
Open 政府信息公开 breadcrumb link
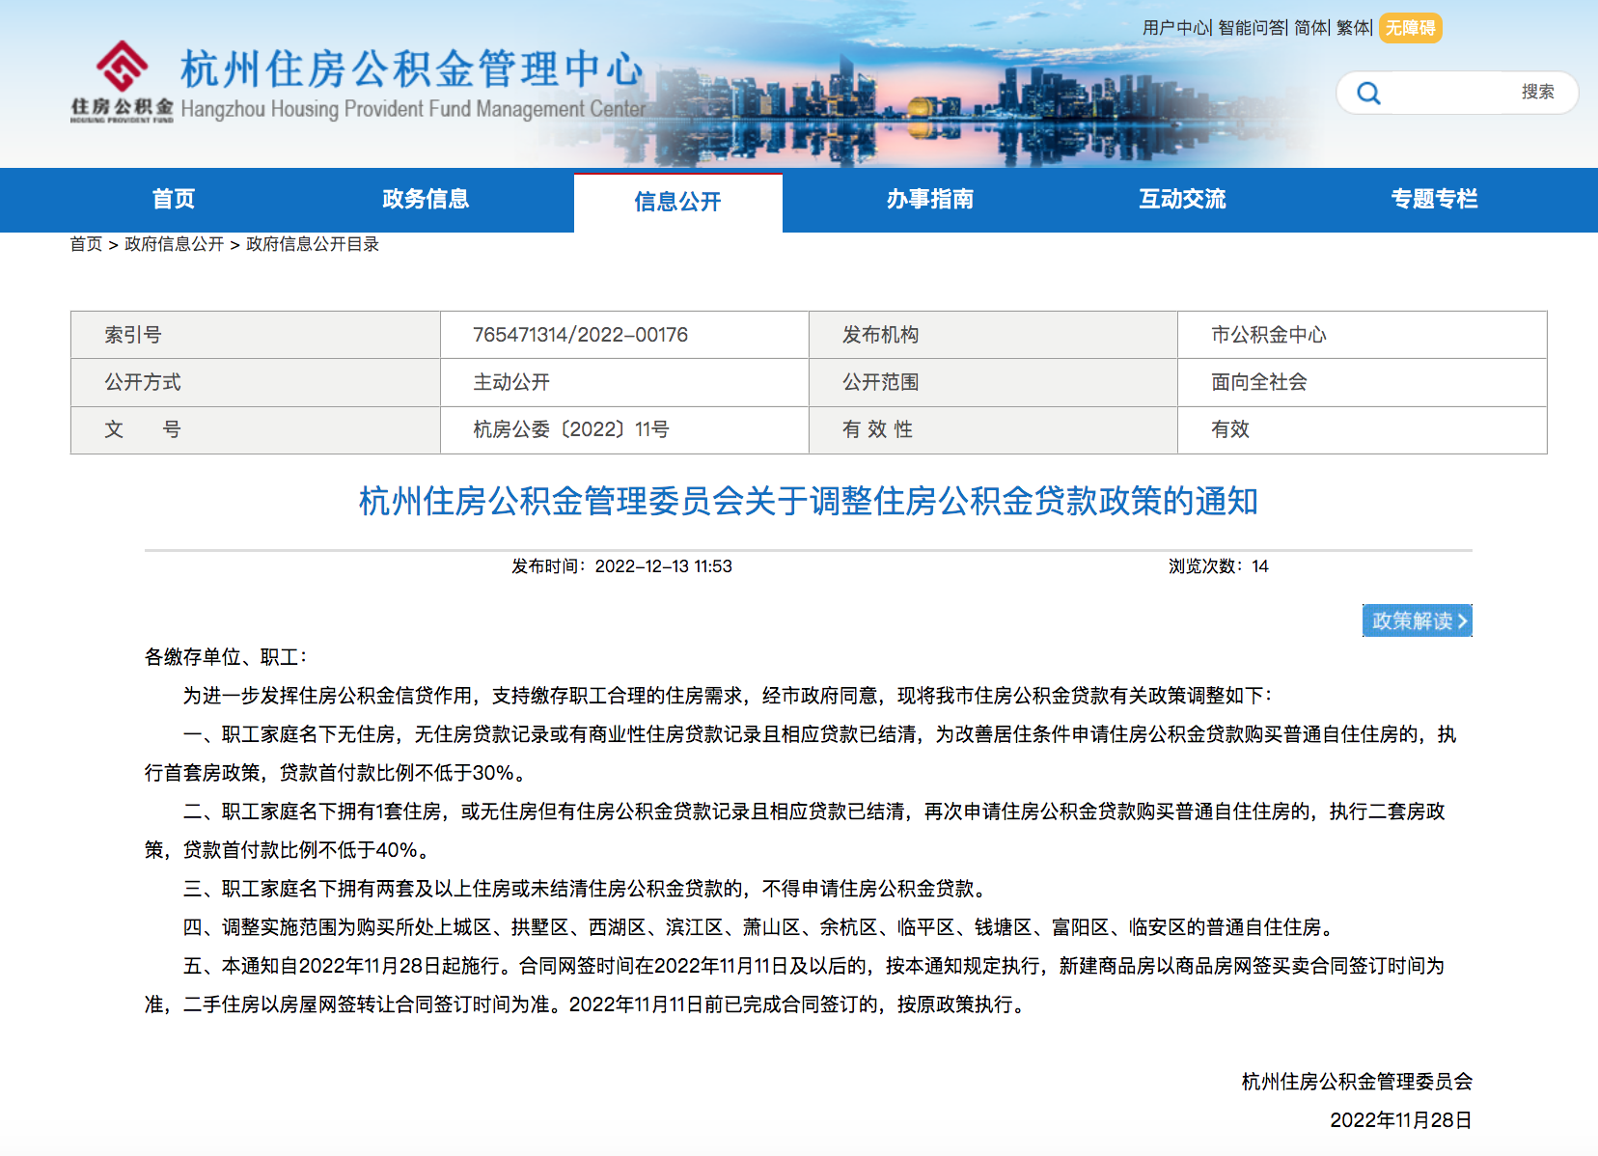(x=174, y=244)
